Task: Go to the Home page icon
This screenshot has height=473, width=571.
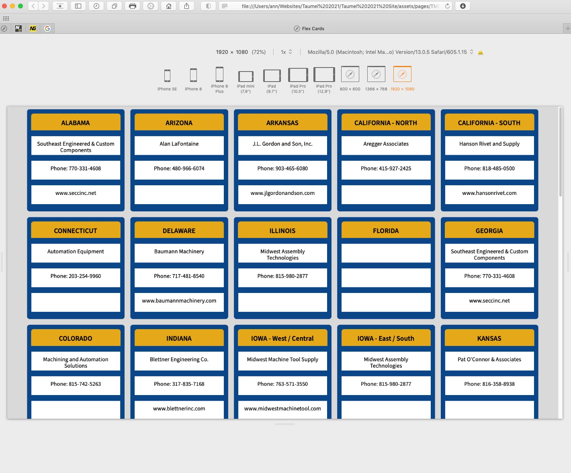Action: [169, 6]
